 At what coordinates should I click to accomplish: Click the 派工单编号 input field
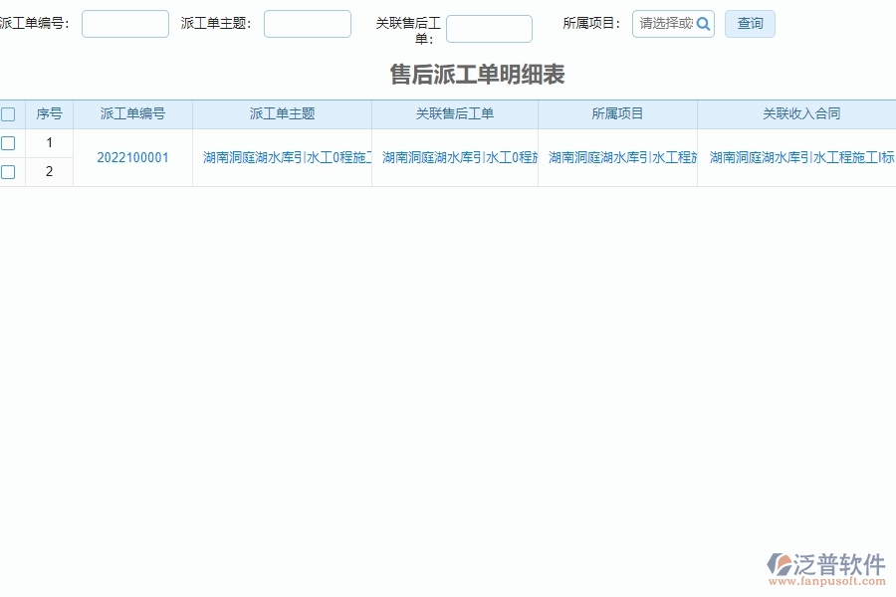pos(125,23)
